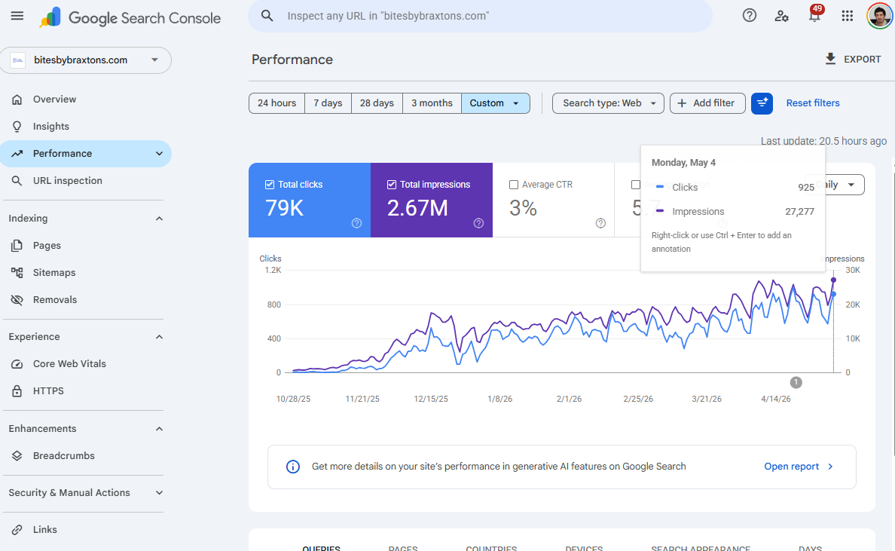
Task: Open user settings person-gear icon
Action: coord(781,16)
